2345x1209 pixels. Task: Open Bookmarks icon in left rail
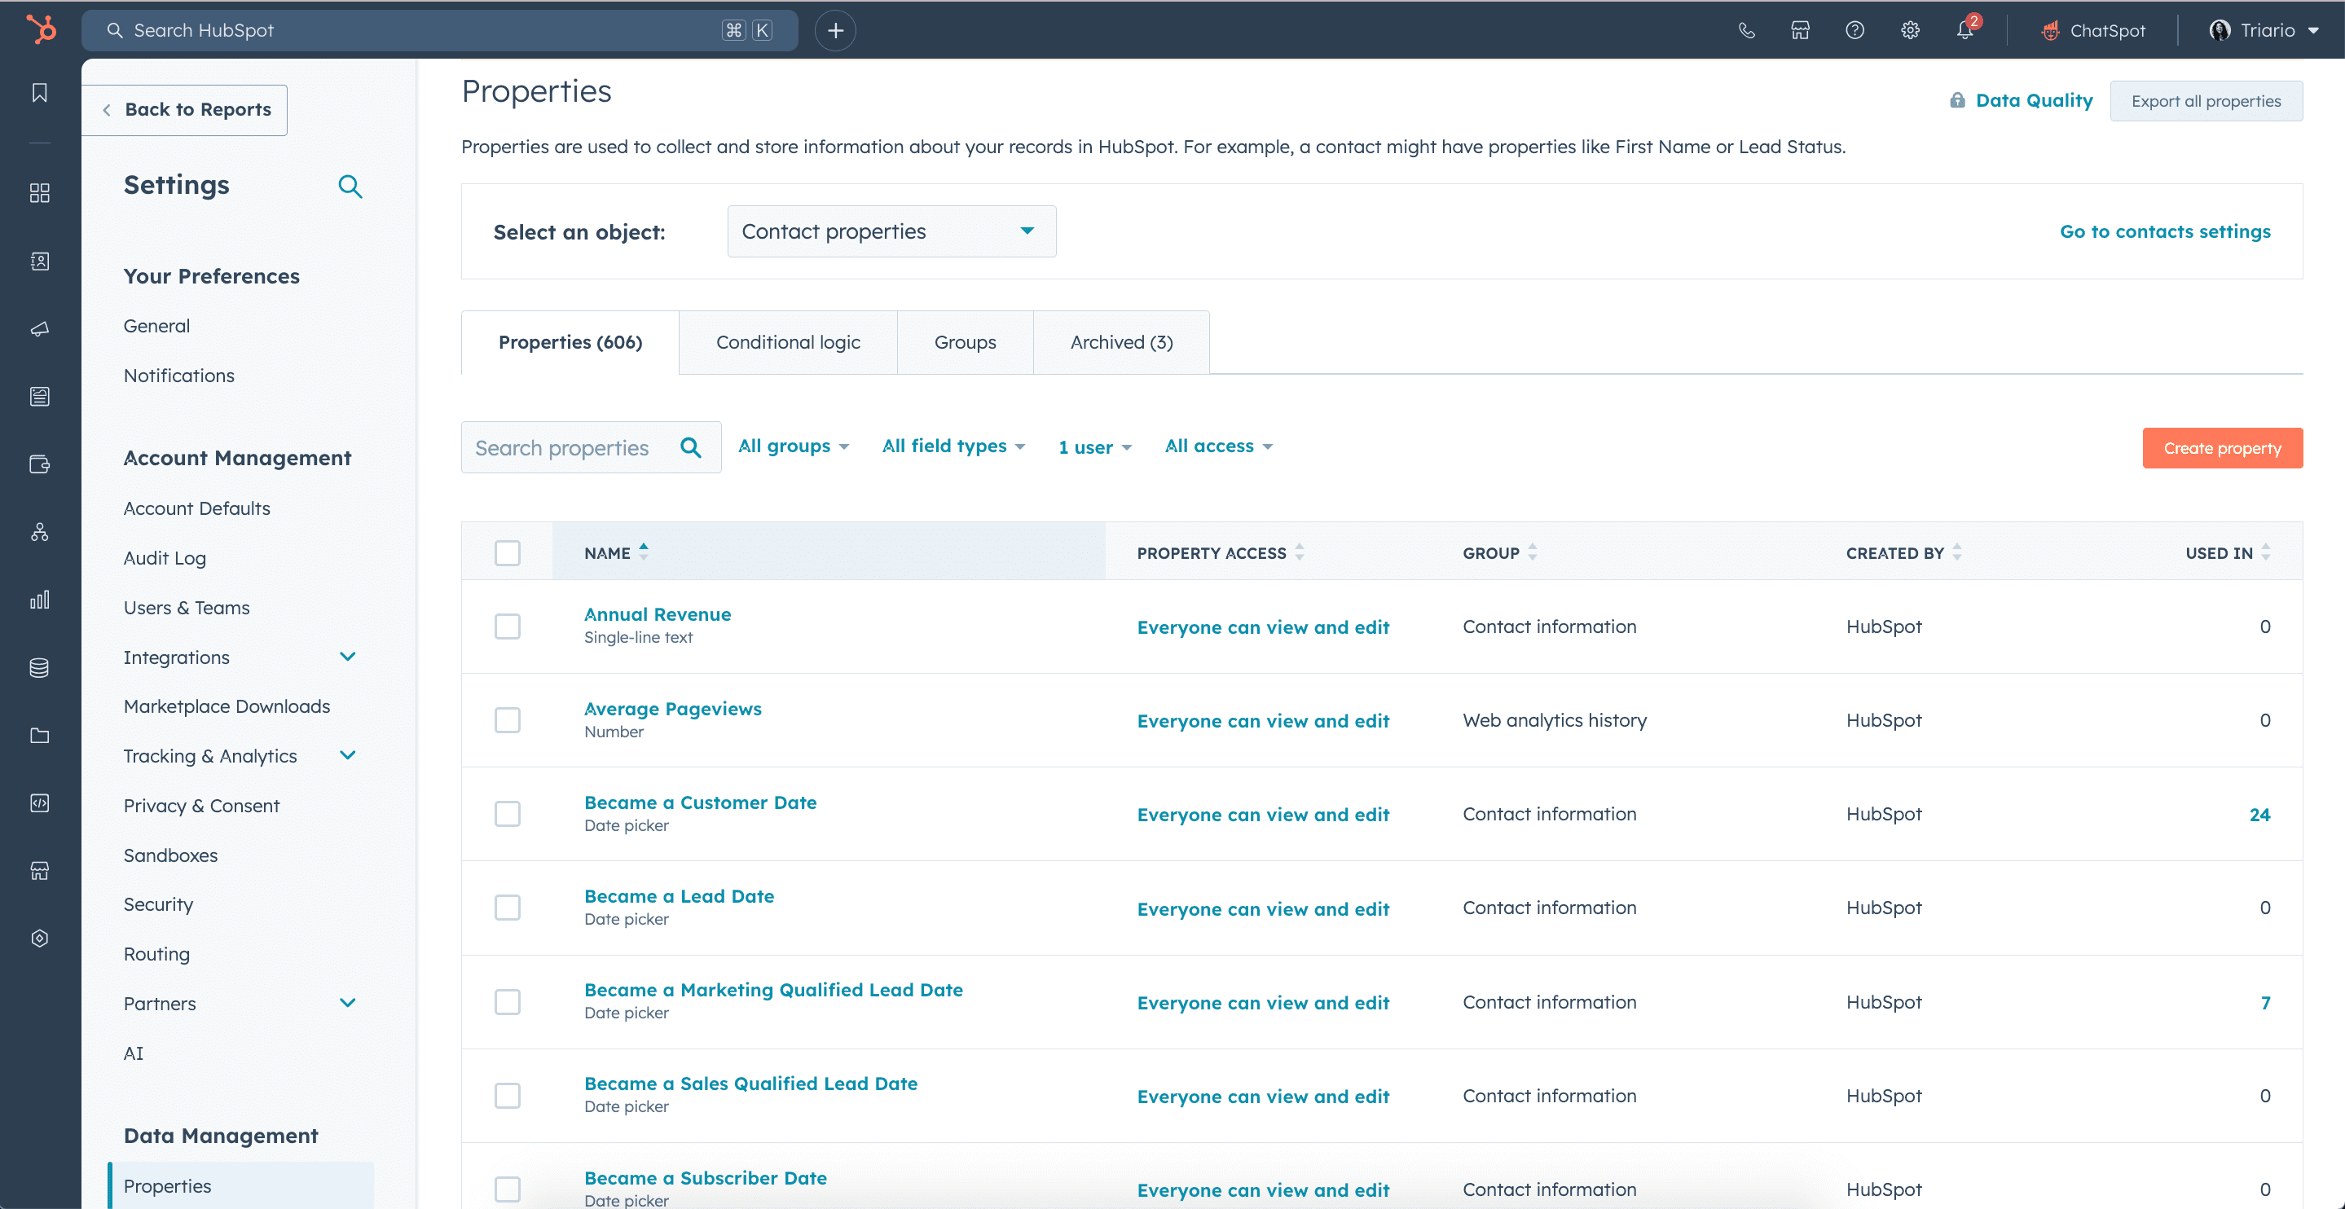(x=40, y=93)
